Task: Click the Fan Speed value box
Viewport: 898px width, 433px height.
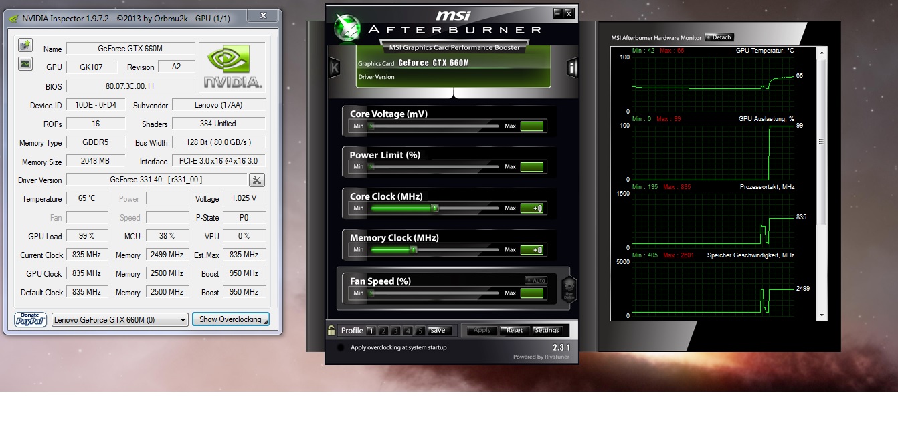Action: pyautogui.click(x=533, y=293)
